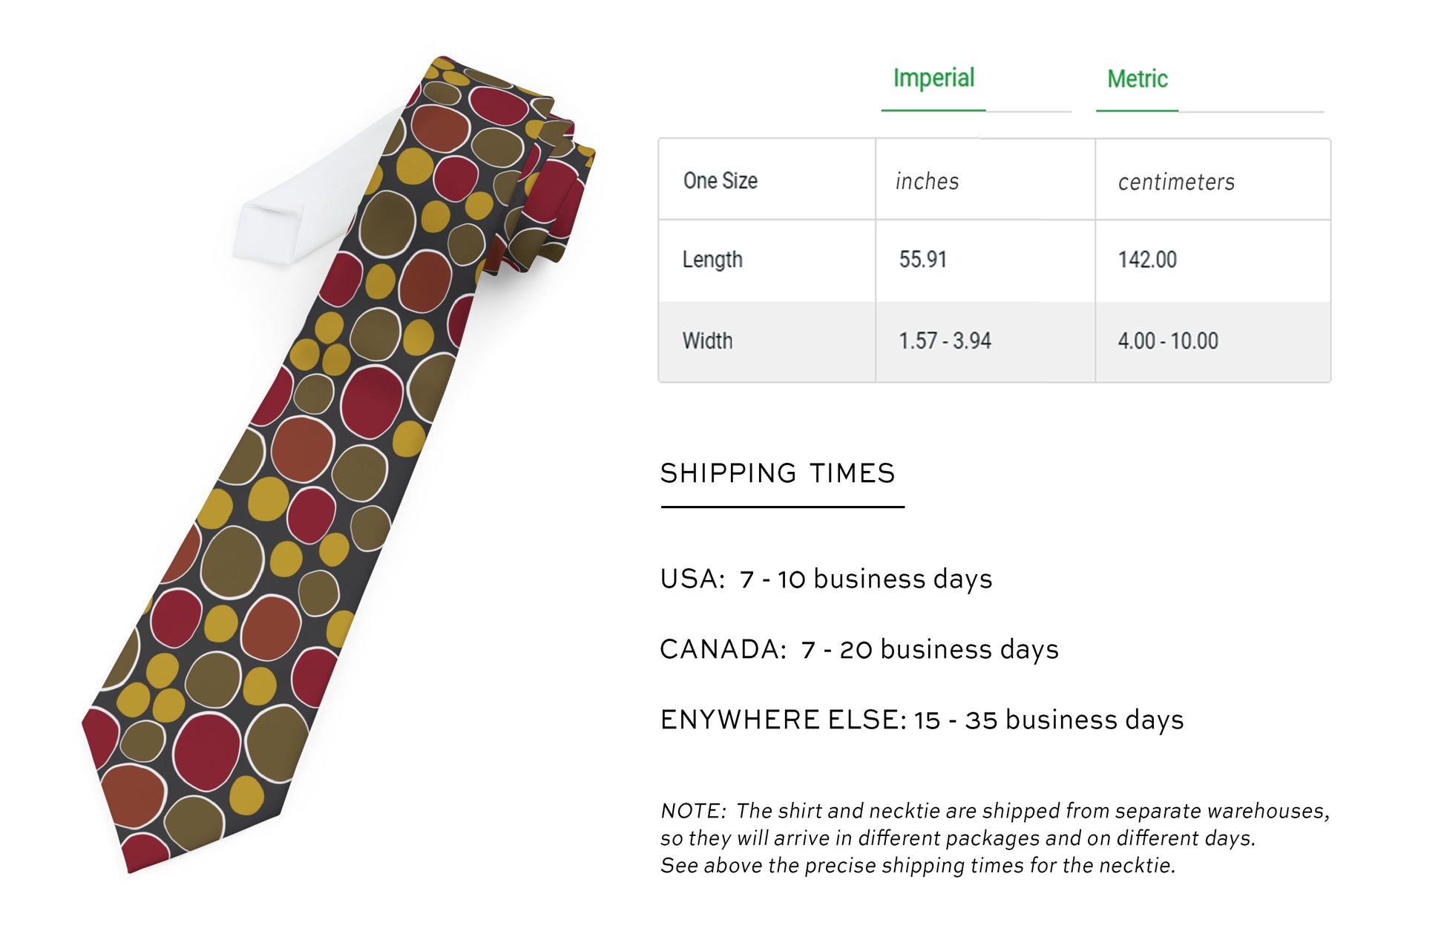Click the One Size header cell

[x=720, y=181]
